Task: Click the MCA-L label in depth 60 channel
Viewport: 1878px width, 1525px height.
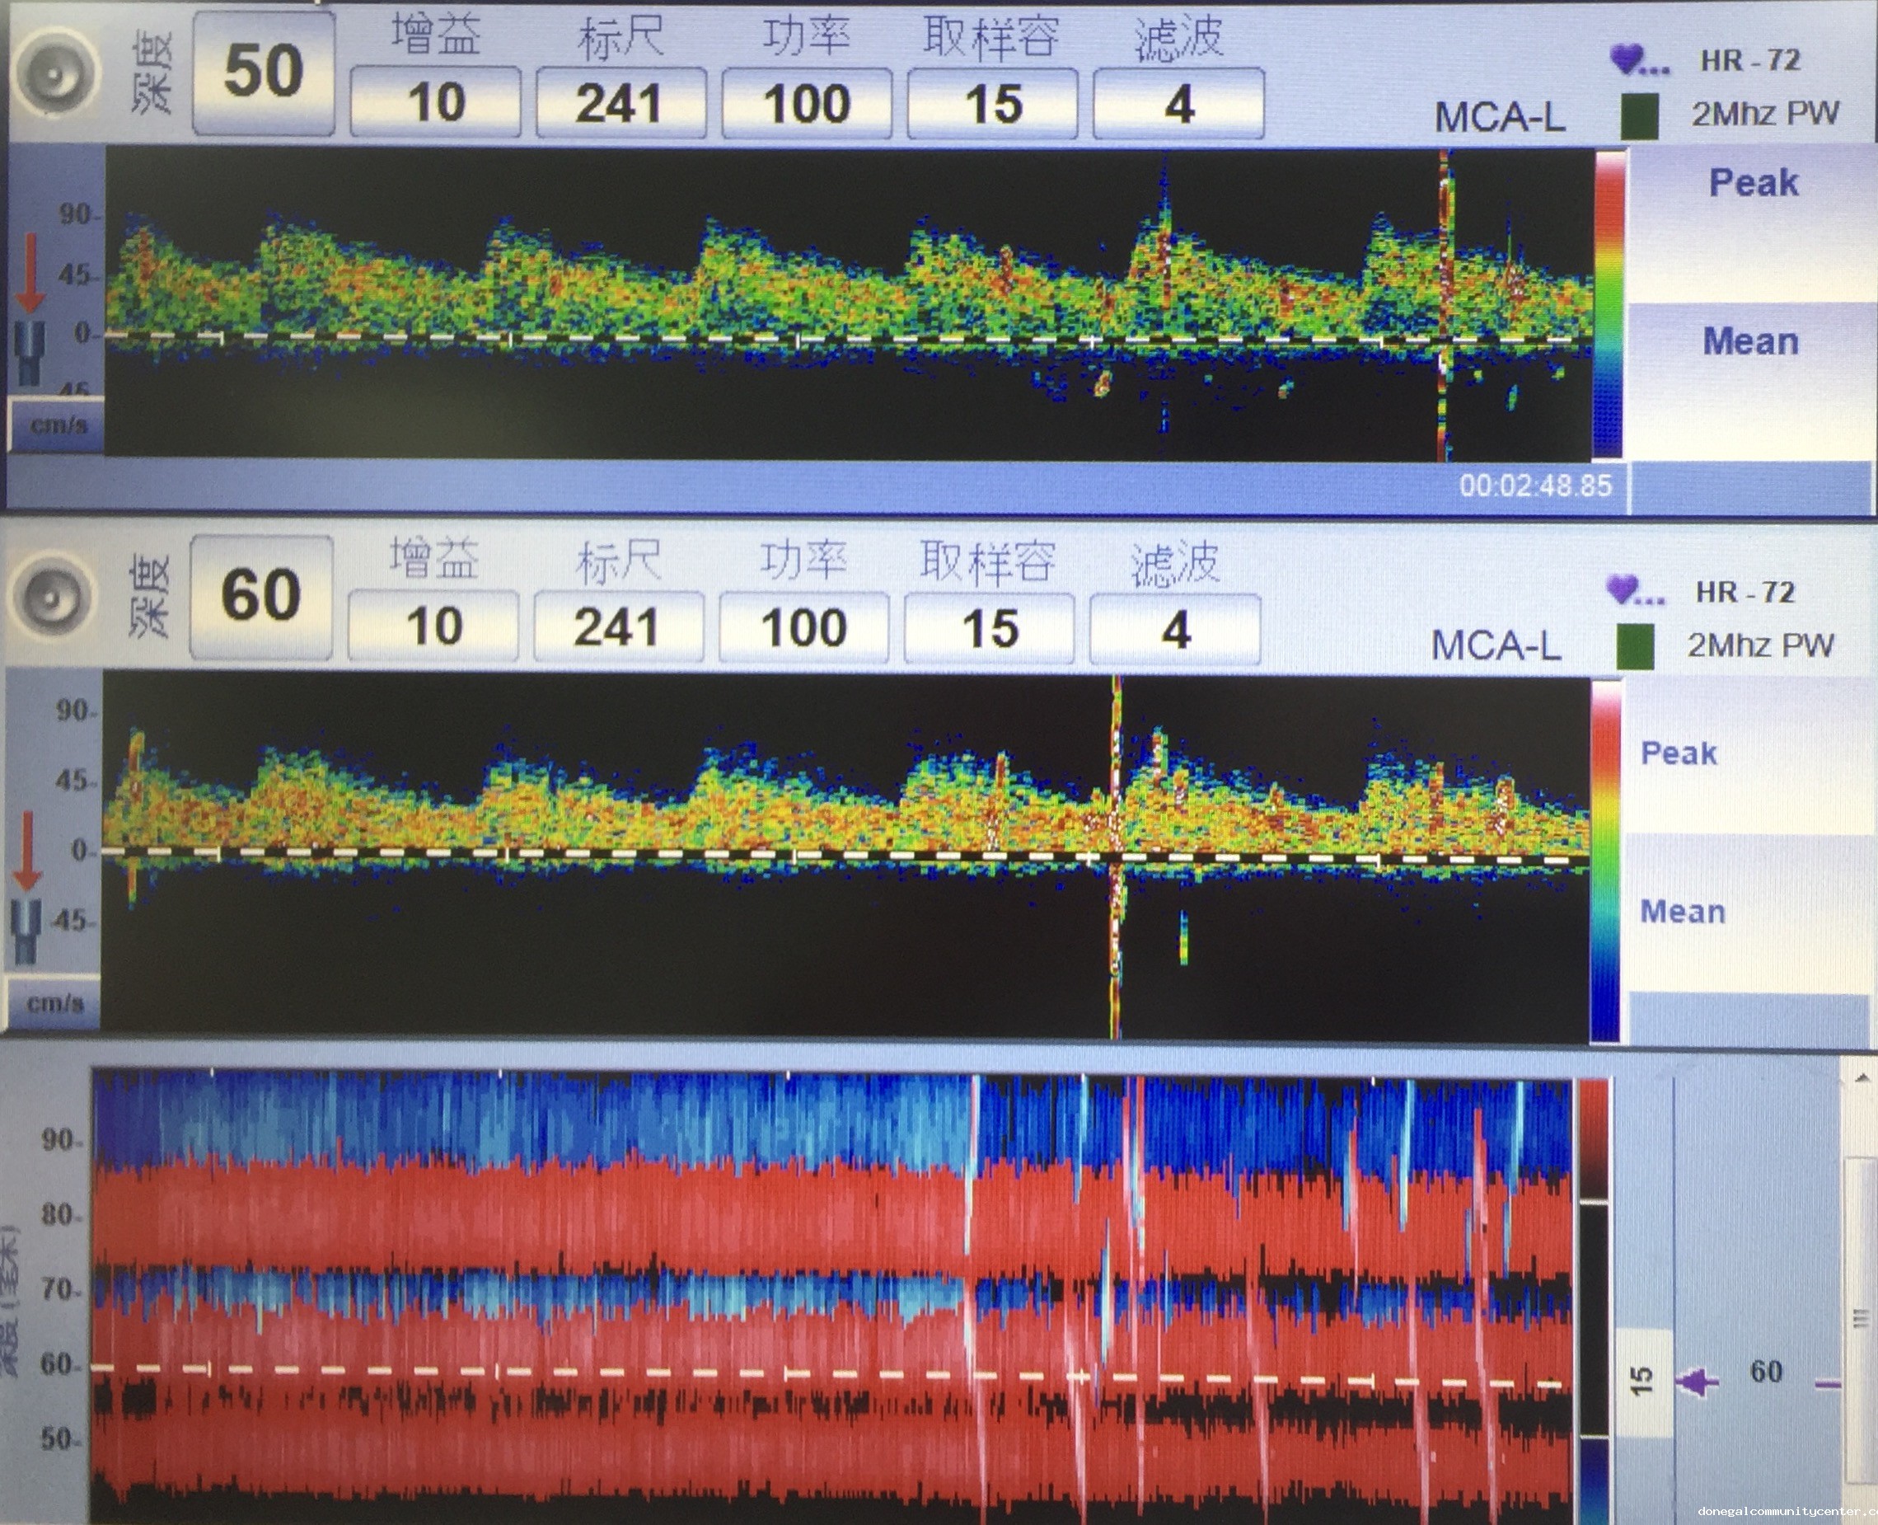Action: [1496, 645]
